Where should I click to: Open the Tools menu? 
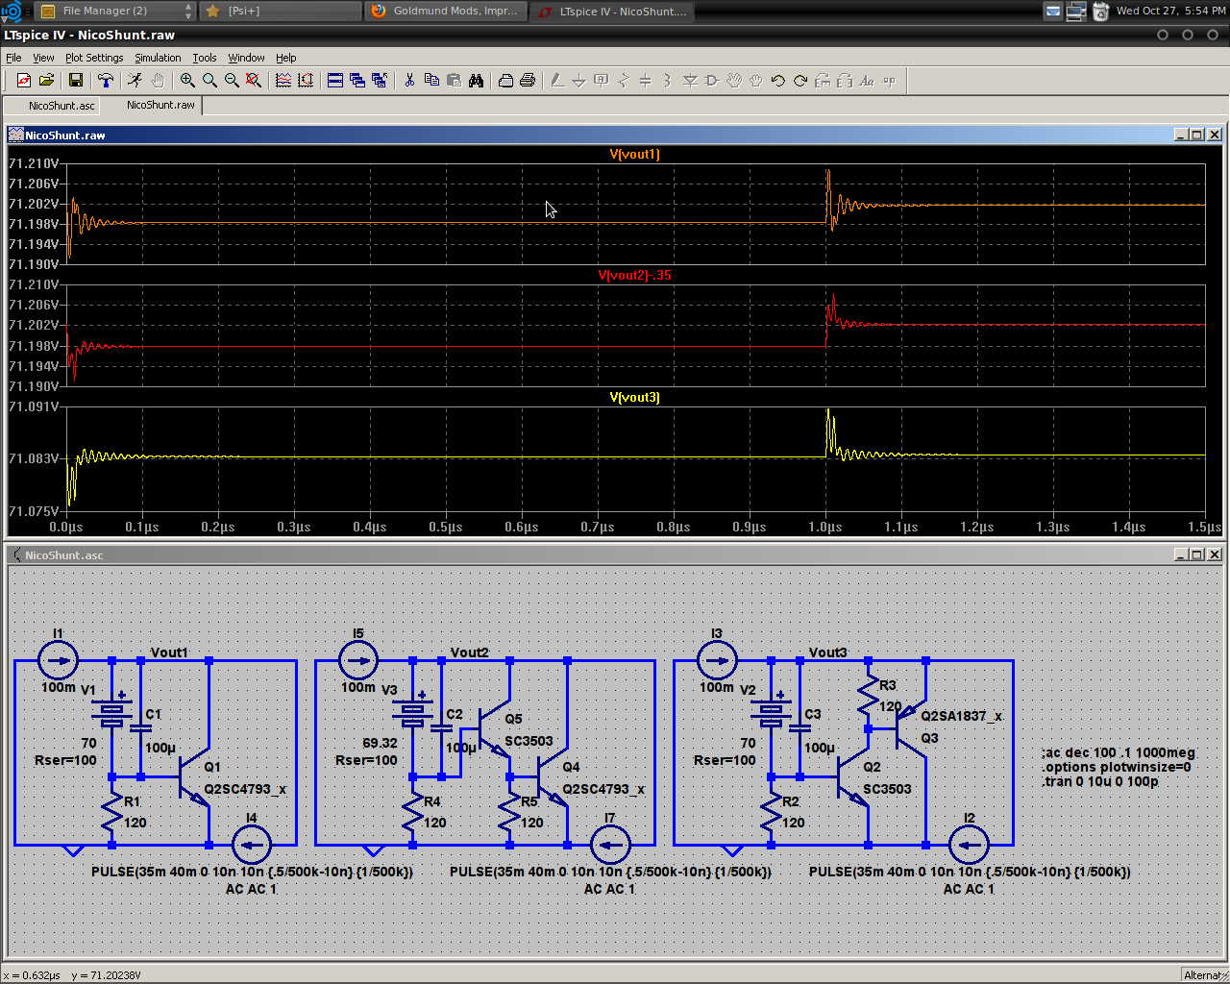[205, 58]
